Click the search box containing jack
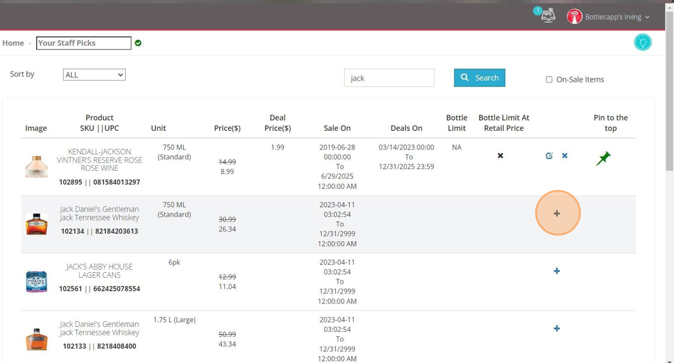This screenshot has height=363, width=674. [x=389, y=78]
